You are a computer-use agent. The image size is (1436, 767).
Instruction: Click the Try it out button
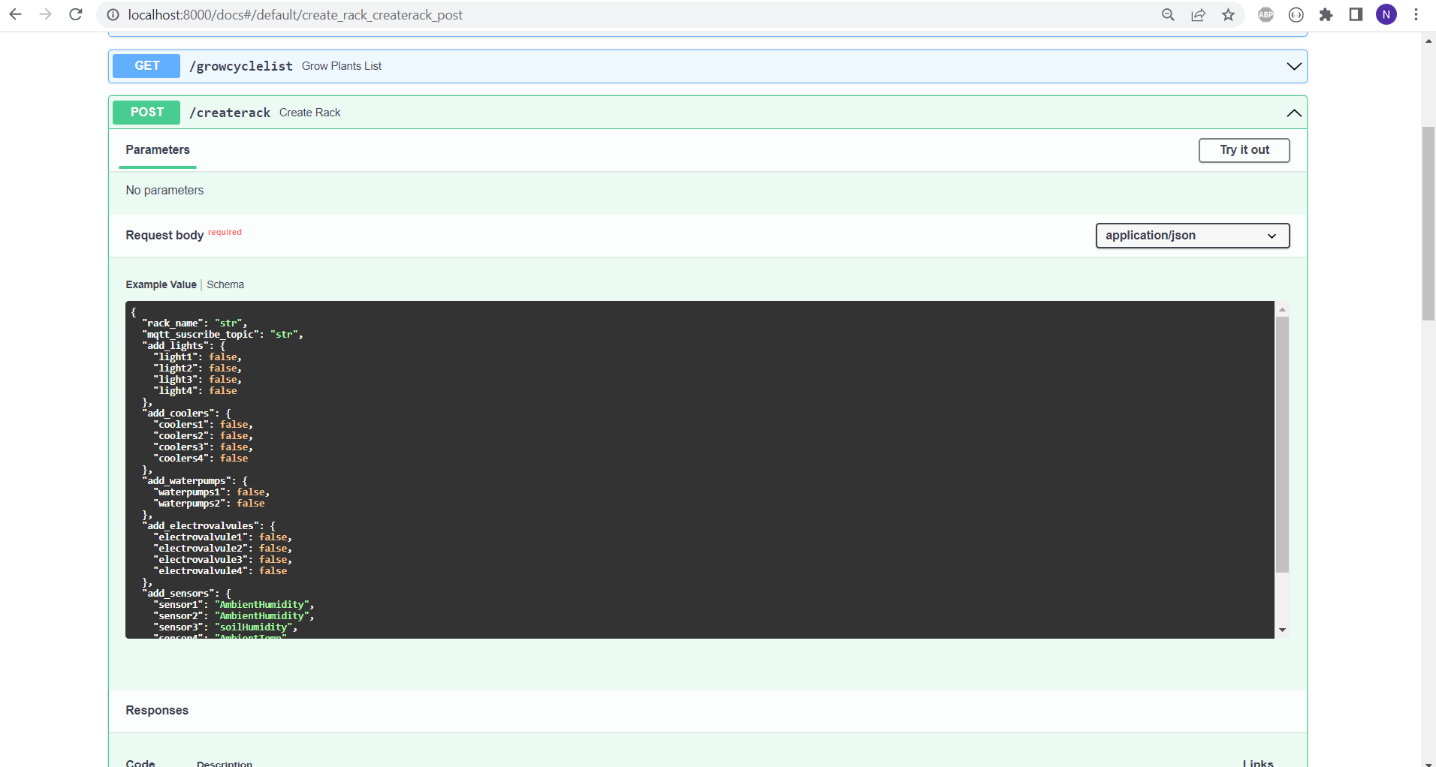[x=1244, y=150]
